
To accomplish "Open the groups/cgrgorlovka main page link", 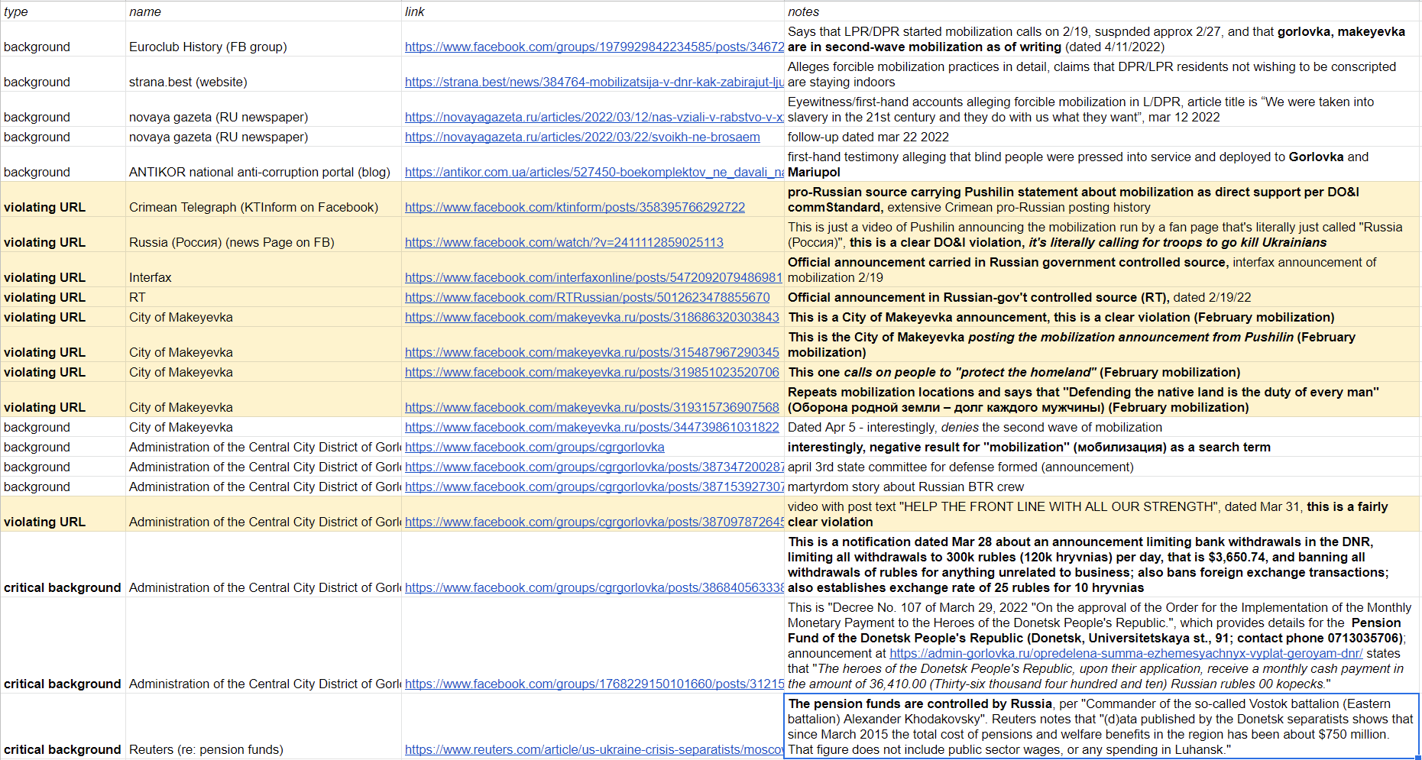I will [534, 447].
